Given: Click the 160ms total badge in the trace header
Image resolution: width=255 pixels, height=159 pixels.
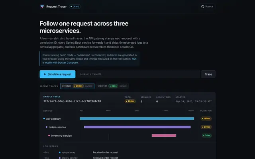Looking at the screenshot, I should (130, 101).
